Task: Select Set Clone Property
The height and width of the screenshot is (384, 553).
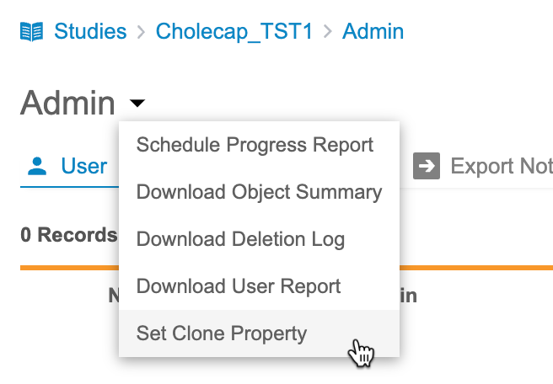Action: point(222,333)
